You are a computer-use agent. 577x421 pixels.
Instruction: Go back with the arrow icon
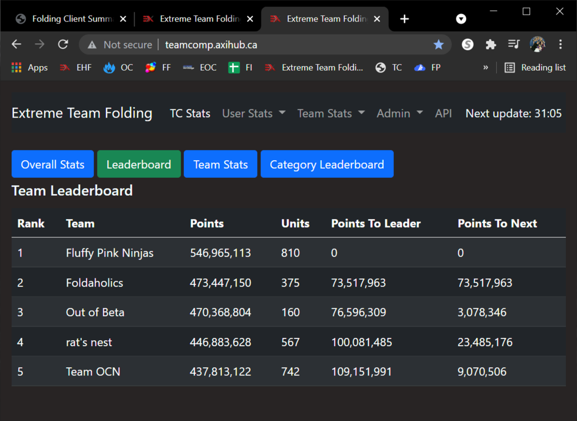click(x=16, y=44)
